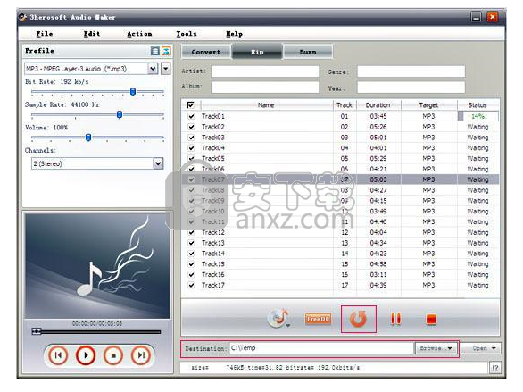Click the help icon beside status line
Viewport: 523px width, 392px height.
(495, 368)
